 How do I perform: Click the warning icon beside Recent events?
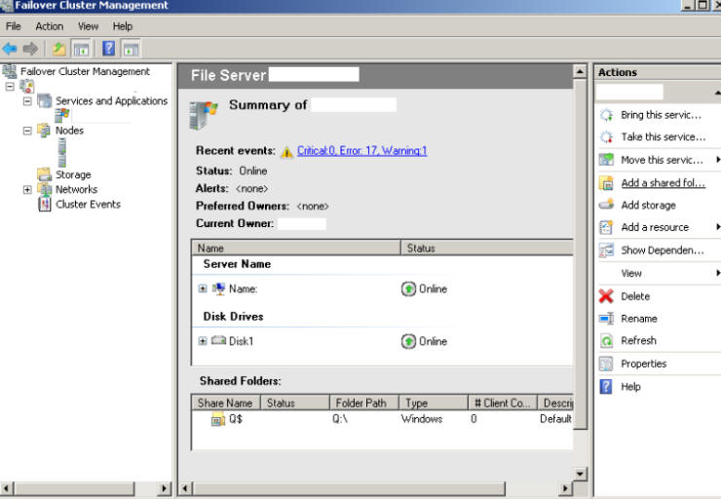[x=286, y=151]
